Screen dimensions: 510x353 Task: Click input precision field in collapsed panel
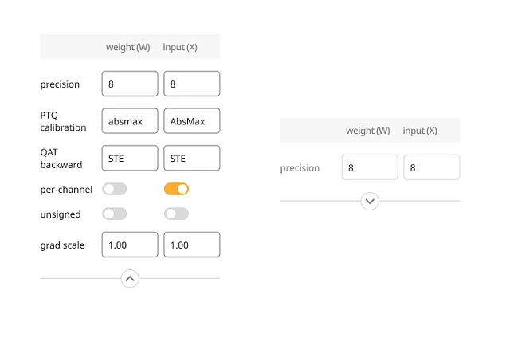[x=431, y=167]
